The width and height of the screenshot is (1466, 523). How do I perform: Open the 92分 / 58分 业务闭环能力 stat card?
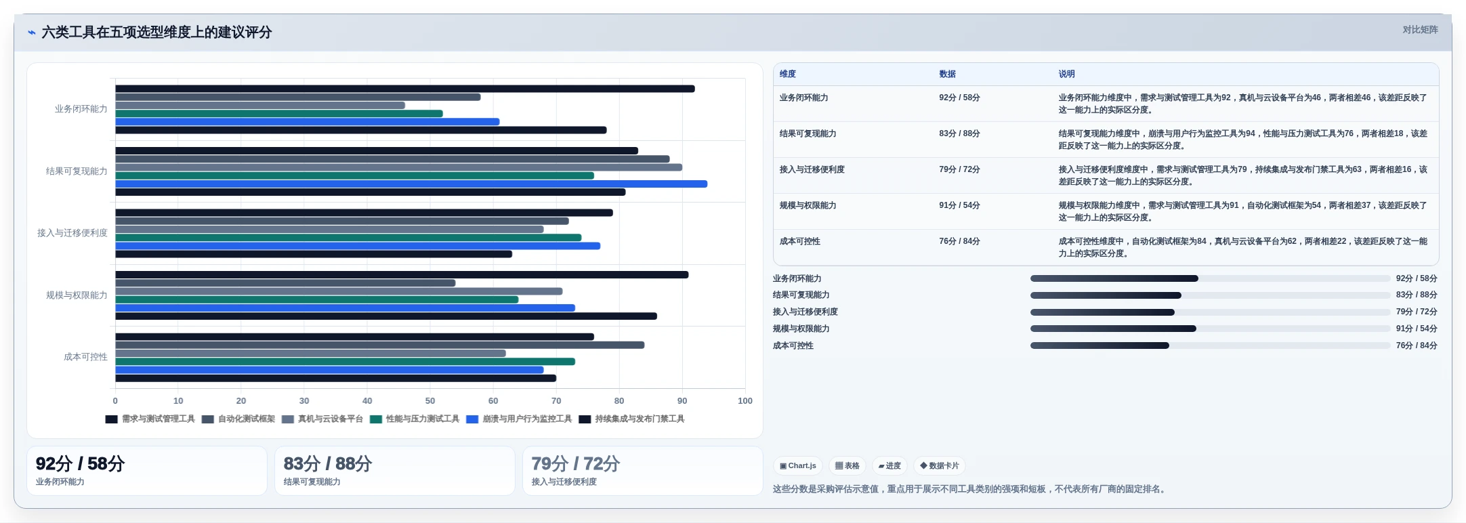(147, 471)
